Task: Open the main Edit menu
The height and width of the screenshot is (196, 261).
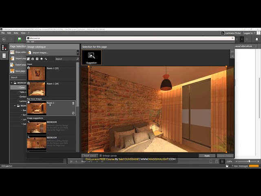Action: pos(9,33)
